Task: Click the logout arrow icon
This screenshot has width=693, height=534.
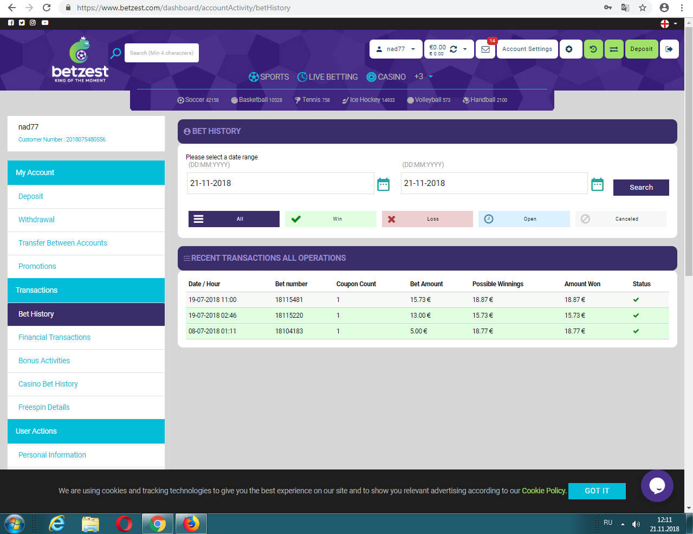Action: click(669, 49)
